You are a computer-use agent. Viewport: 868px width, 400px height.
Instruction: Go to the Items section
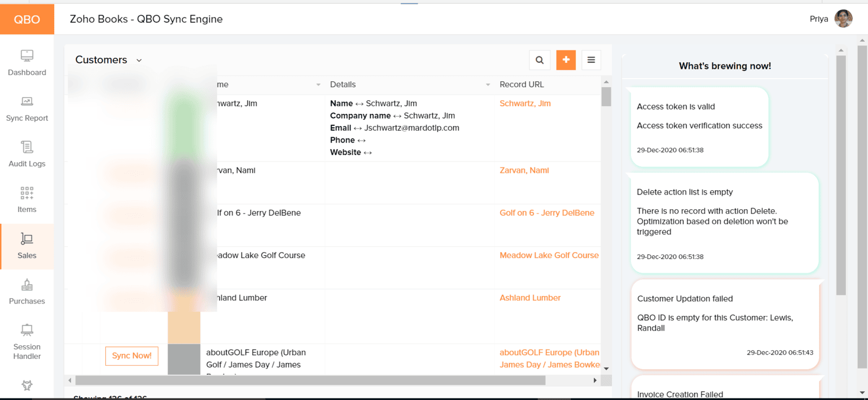[x=27, y=201]
